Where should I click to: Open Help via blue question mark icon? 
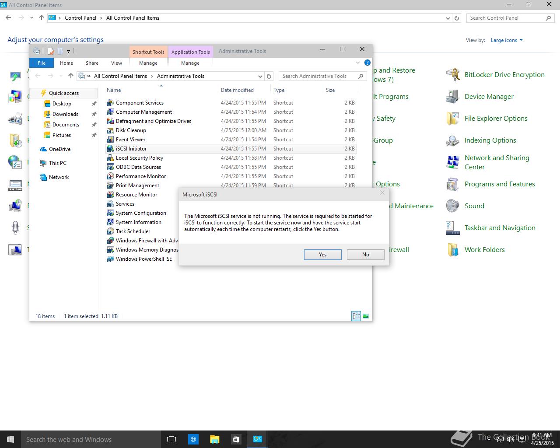[x=367, y=63]
